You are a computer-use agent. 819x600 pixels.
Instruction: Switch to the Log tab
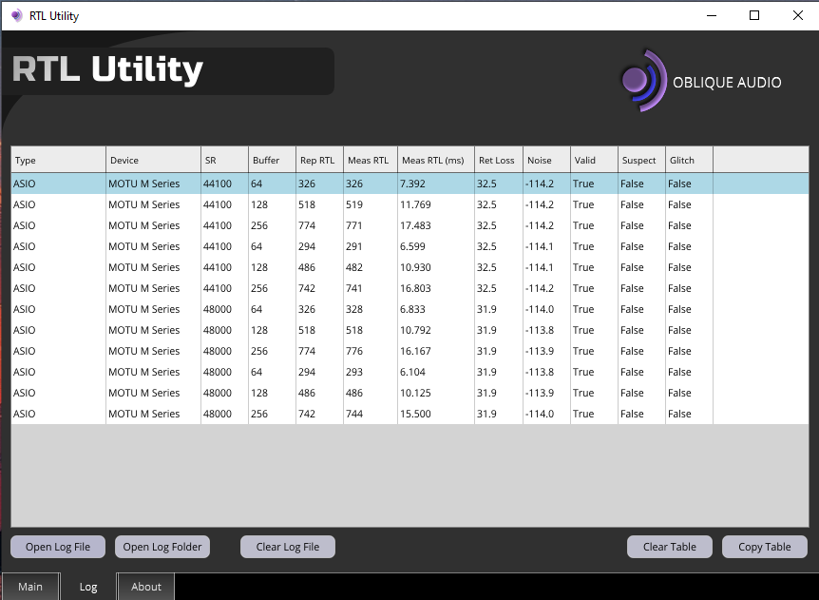[x=88, y=587]
